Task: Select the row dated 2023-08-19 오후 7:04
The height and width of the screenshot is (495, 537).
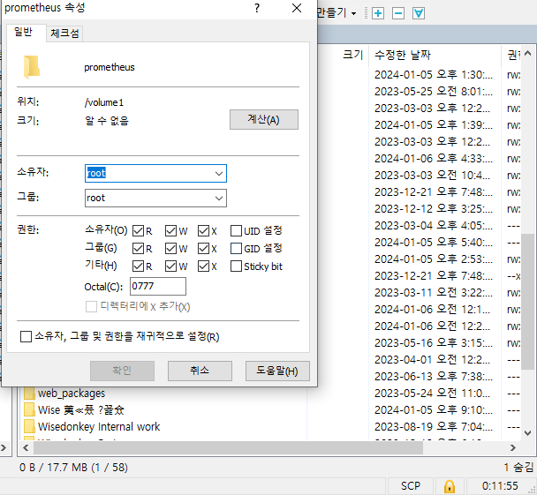Action: coord(434,426)
